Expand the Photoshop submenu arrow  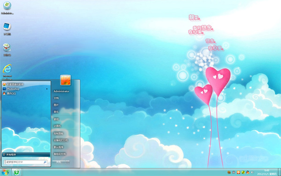click(47, 89)
